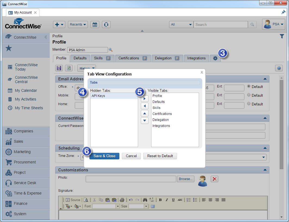Open the calendar icon in the top toolbar
Viewport: 289px width, 222px height.
pos(95,25)
